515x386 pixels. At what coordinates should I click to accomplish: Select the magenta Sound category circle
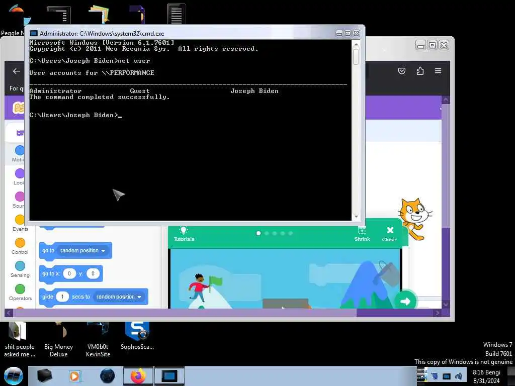pyautogui.click(x=20, y=197)
